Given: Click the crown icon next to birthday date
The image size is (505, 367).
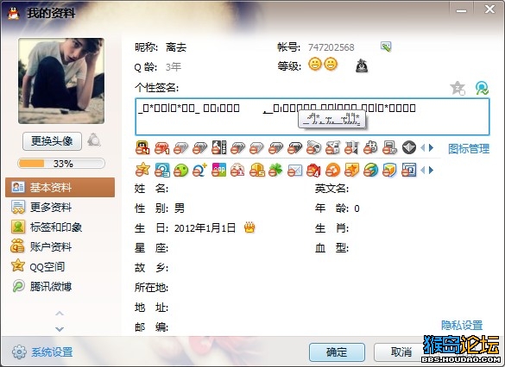Looking at the screenshot, I should pyautogui.click(x=249, y=227).
